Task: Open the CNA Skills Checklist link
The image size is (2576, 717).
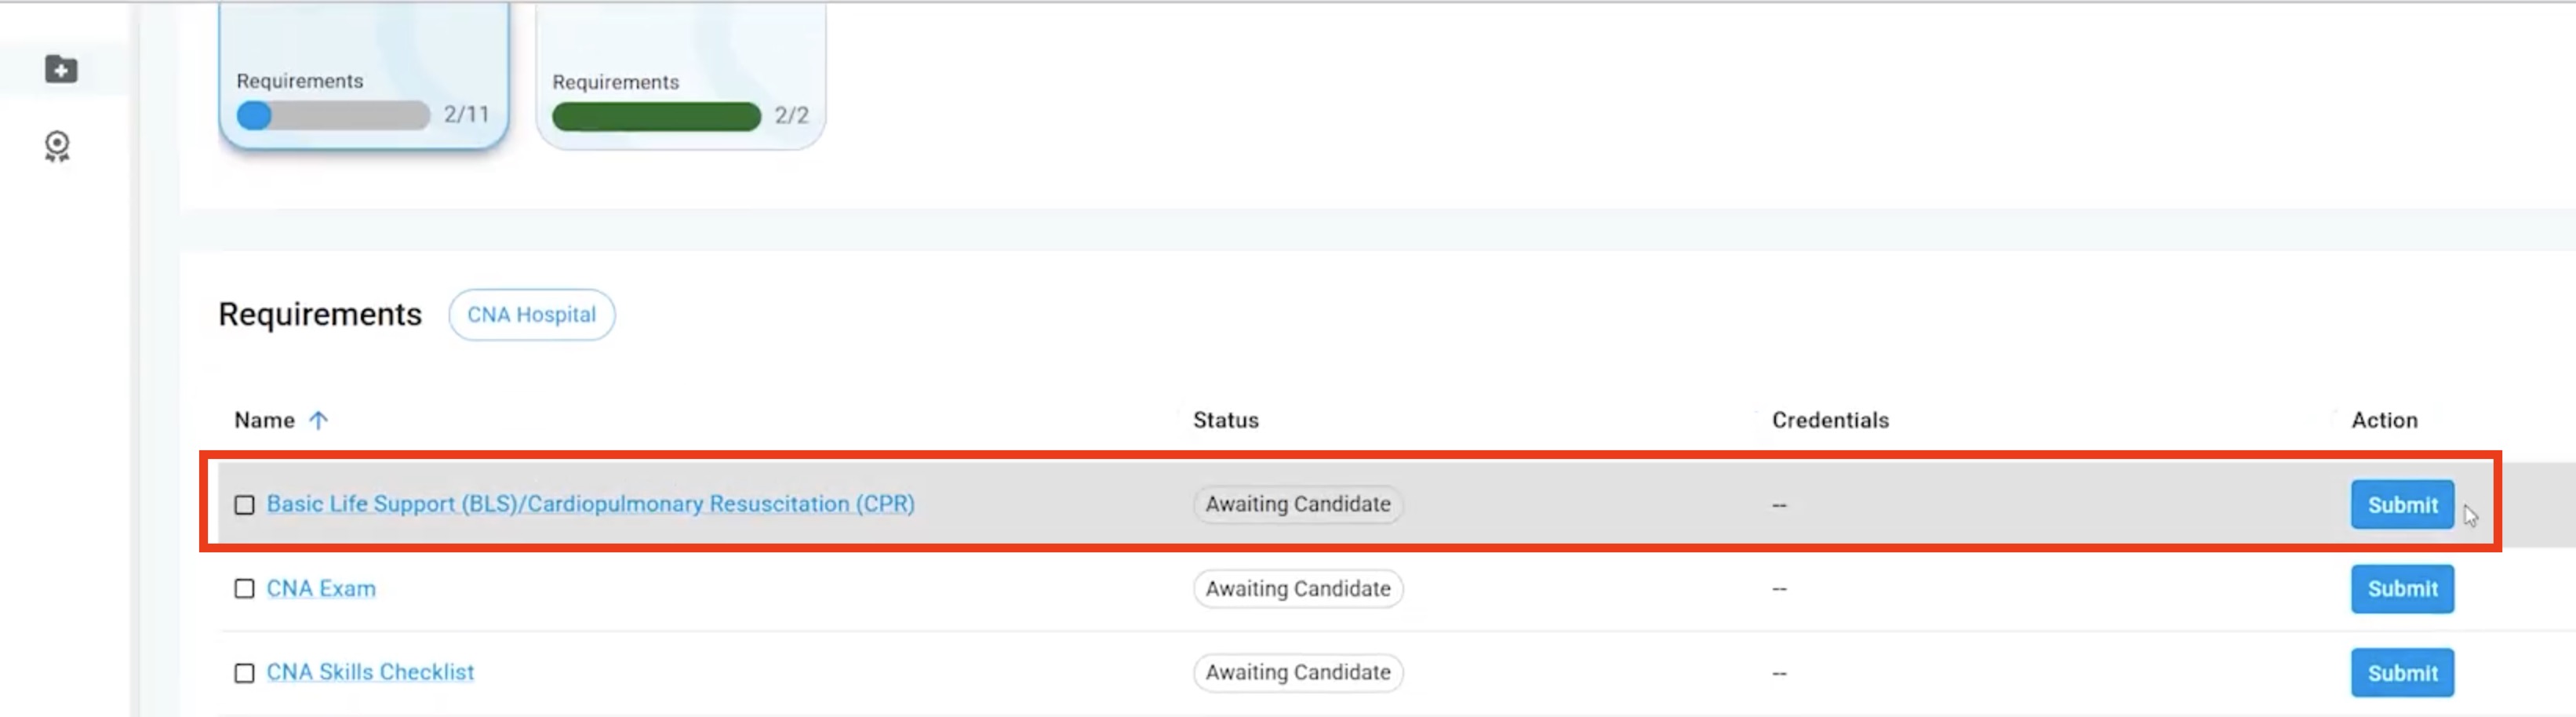Action: coord(370,672)
